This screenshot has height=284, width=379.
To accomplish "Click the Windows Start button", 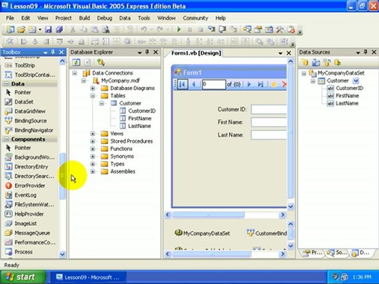I will click(x=23, y=277).
